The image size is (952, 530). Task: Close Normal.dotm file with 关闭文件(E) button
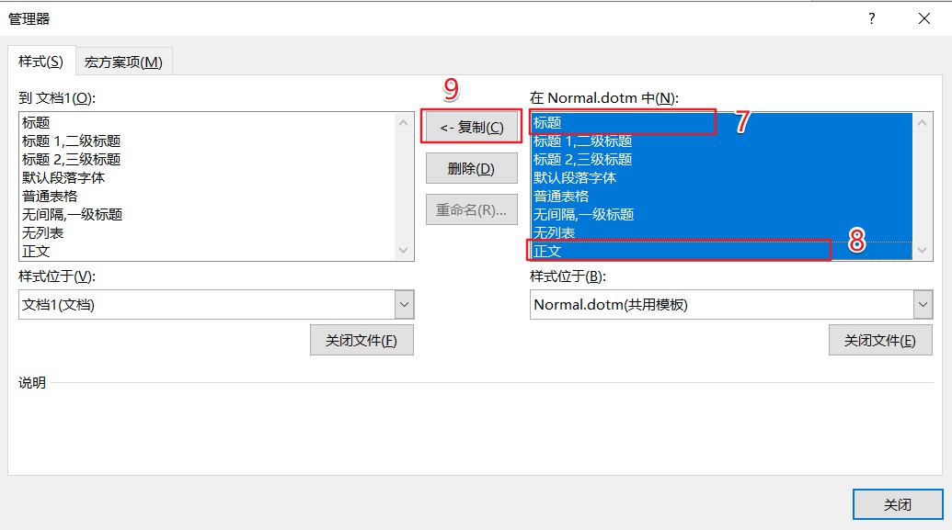[880, 340]
